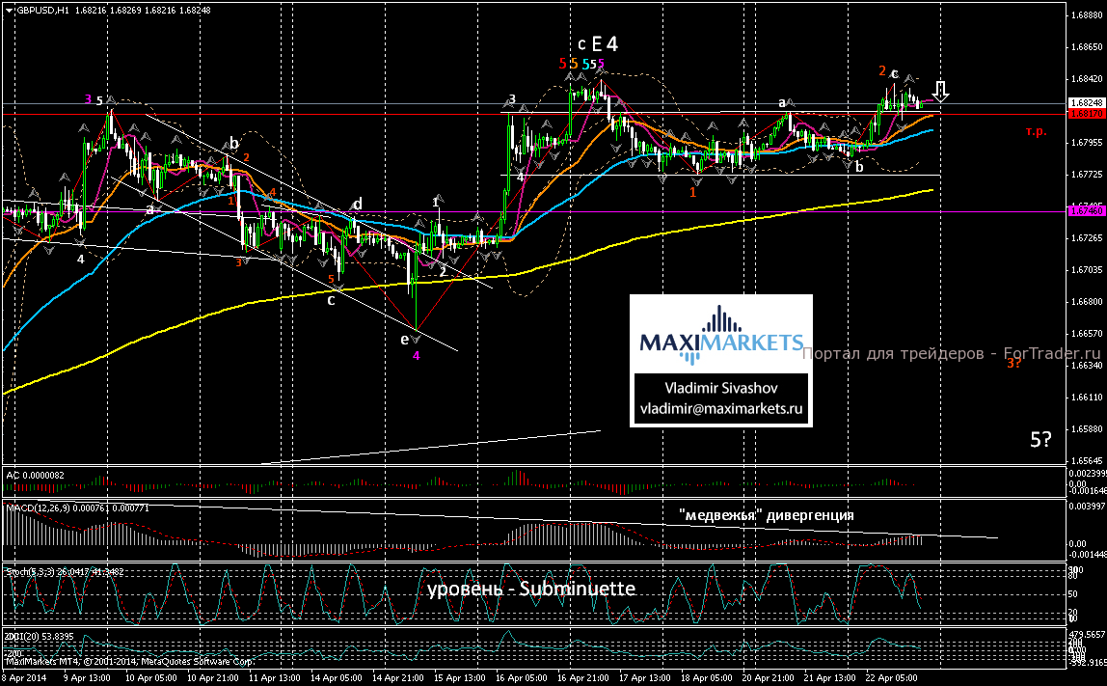1107x686 pixels.
Task: Click the Vladimir Sivashov name label
Action: (720, 388)
